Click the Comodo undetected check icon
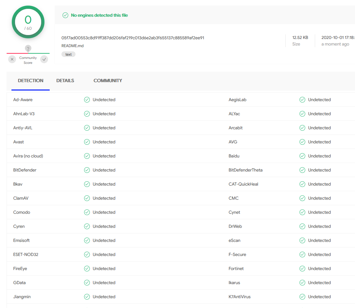355x308 pixels. click(x=87, y=212)
